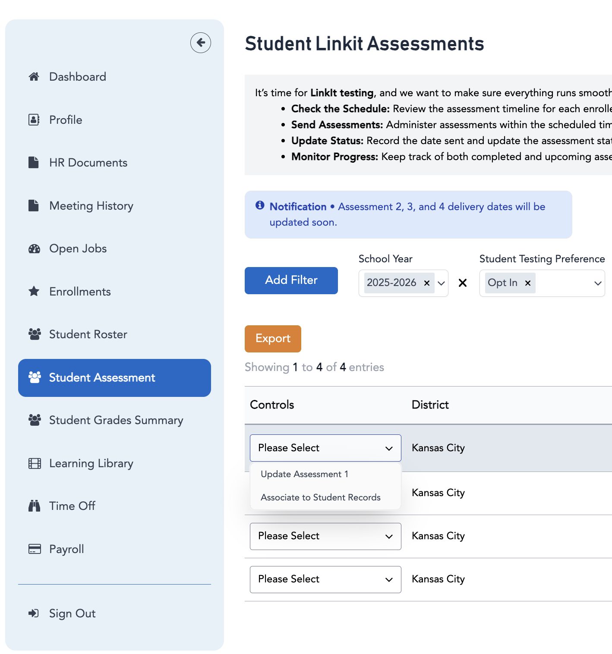Click the Open Jobs gauge icon
The height and width of the screenshot is (654, 612).
click(34, 249)
